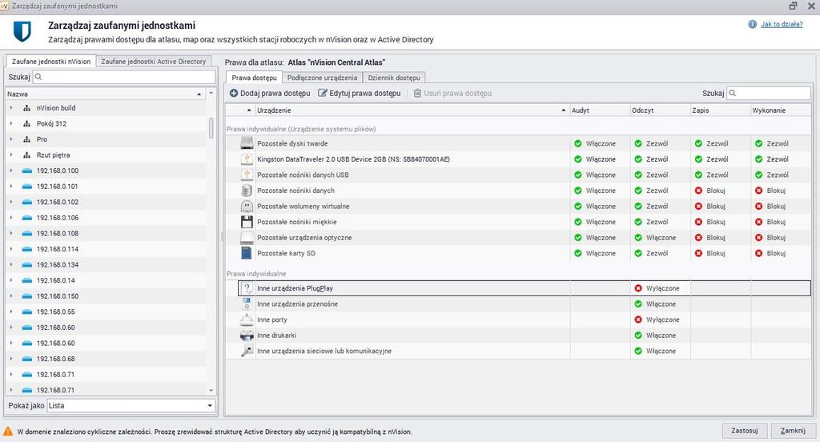Click the shield icon in the header
Viewport: 820px width, 442px height.
pyautogui.click(x=22, y=31)
